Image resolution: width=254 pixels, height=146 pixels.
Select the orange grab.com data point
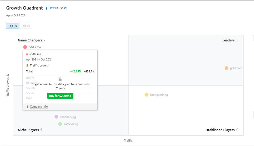click(227, 68)
